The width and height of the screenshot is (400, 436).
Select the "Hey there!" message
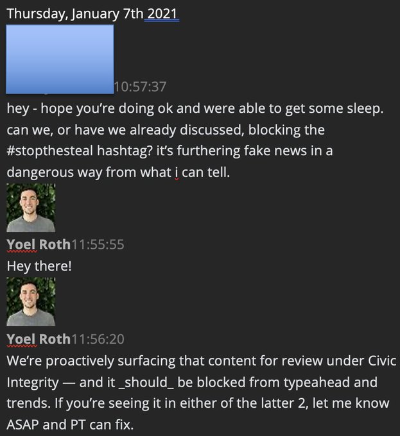tap(39, 266)
